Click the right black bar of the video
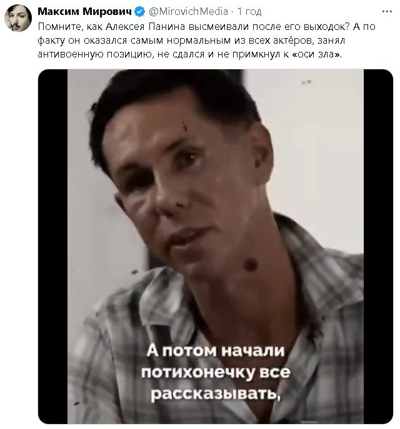The height and width of the screenshot is (429, 400). [x=378, y=246]
